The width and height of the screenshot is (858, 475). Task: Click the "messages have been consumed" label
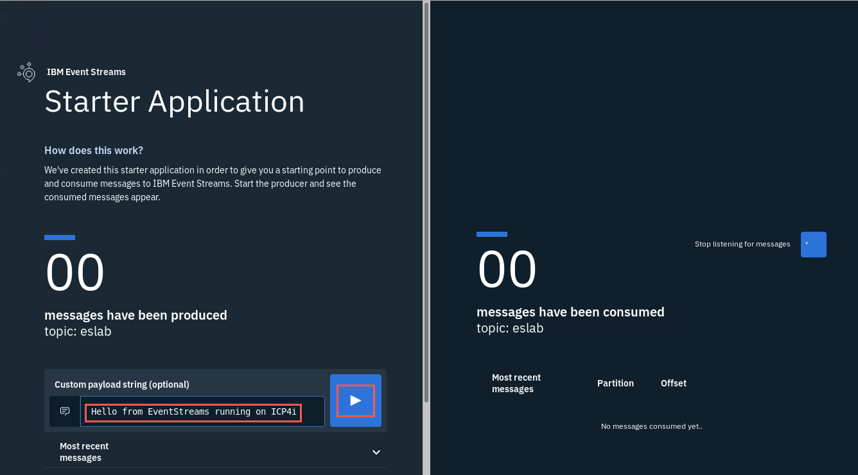coord(570,312)
